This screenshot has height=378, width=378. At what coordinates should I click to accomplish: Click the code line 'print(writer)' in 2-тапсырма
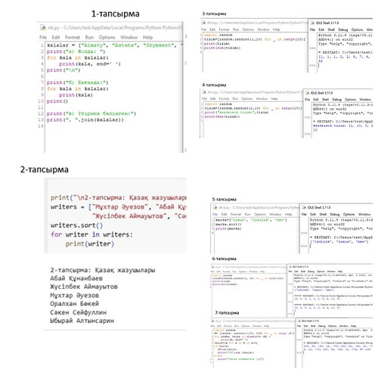pyautogui.click(x=90, y=244)
